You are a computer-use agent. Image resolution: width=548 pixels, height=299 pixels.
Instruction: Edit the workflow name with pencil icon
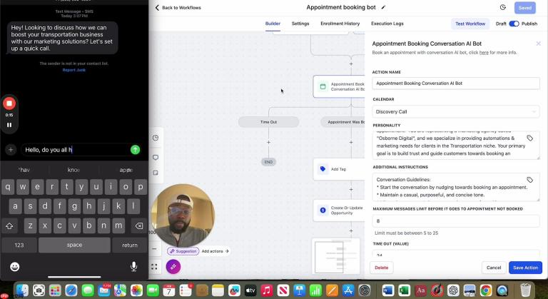(383, 7)
